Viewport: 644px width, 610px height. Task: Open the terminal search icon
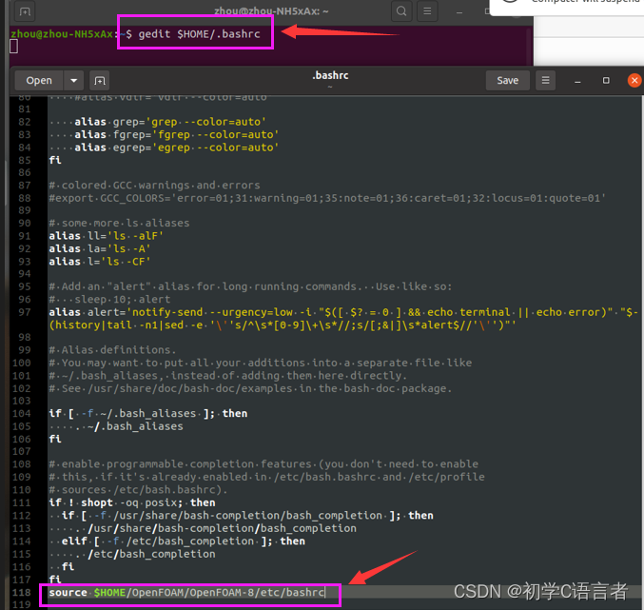pyautogui.click(x=401, y=11)
